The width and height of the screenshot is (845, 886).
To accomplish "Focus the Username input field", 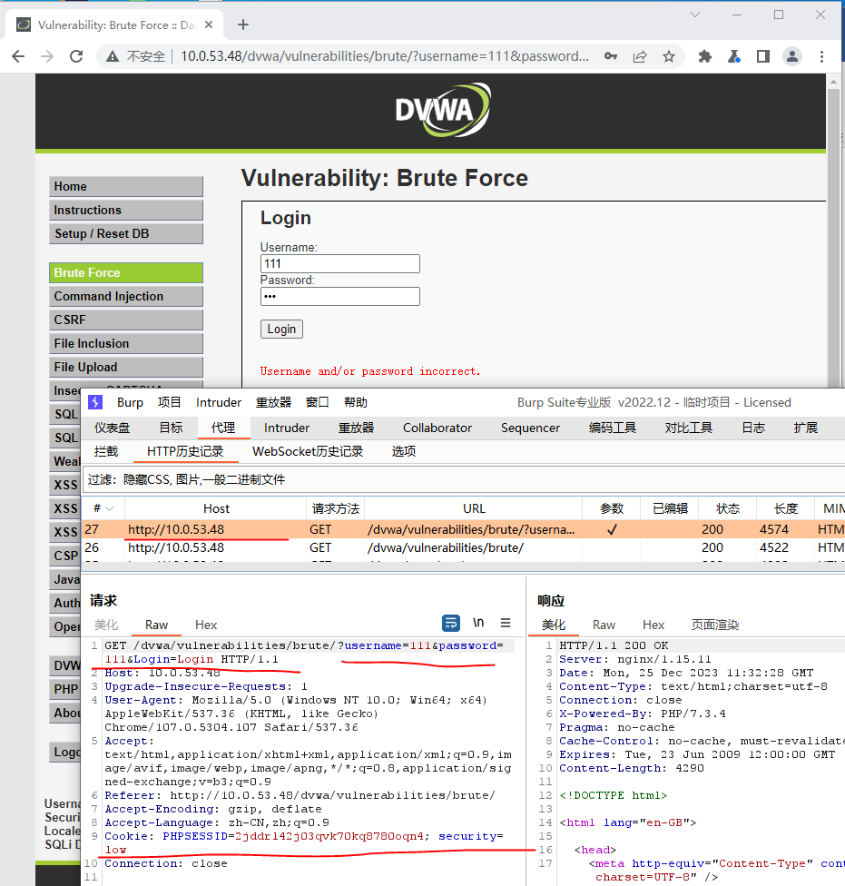I will (x=340, y=264).
